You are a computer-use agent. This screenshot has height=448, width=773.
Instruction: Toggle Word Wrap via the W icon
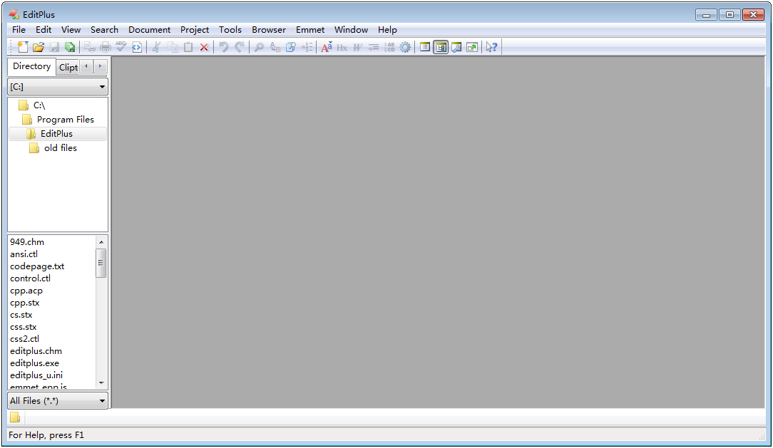pos(358,47)
